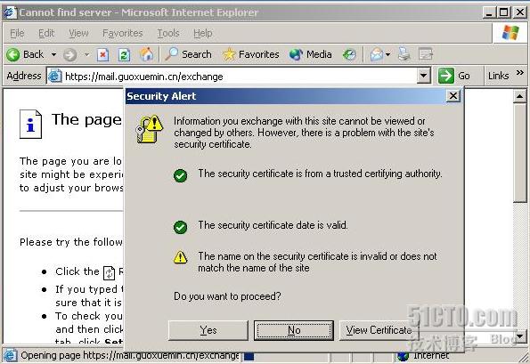The width and height of the screenshot is (530, 364).
Task: Click the 'Do you want to proceed?' text
Action: click(227, 296)
